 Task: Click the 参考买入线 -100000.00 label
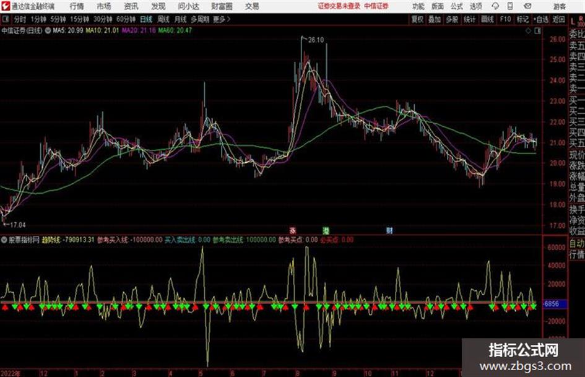(130, 240)
